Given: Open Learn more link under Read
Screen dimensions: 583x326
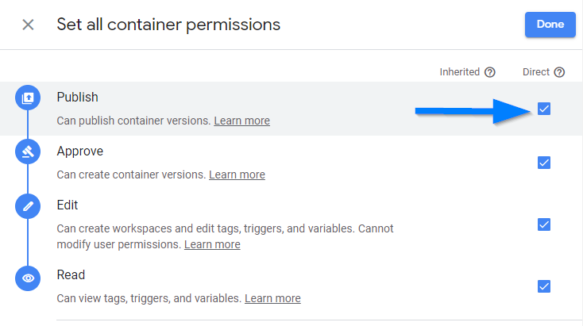Looking at the screenshot, I should coord(272,298).
